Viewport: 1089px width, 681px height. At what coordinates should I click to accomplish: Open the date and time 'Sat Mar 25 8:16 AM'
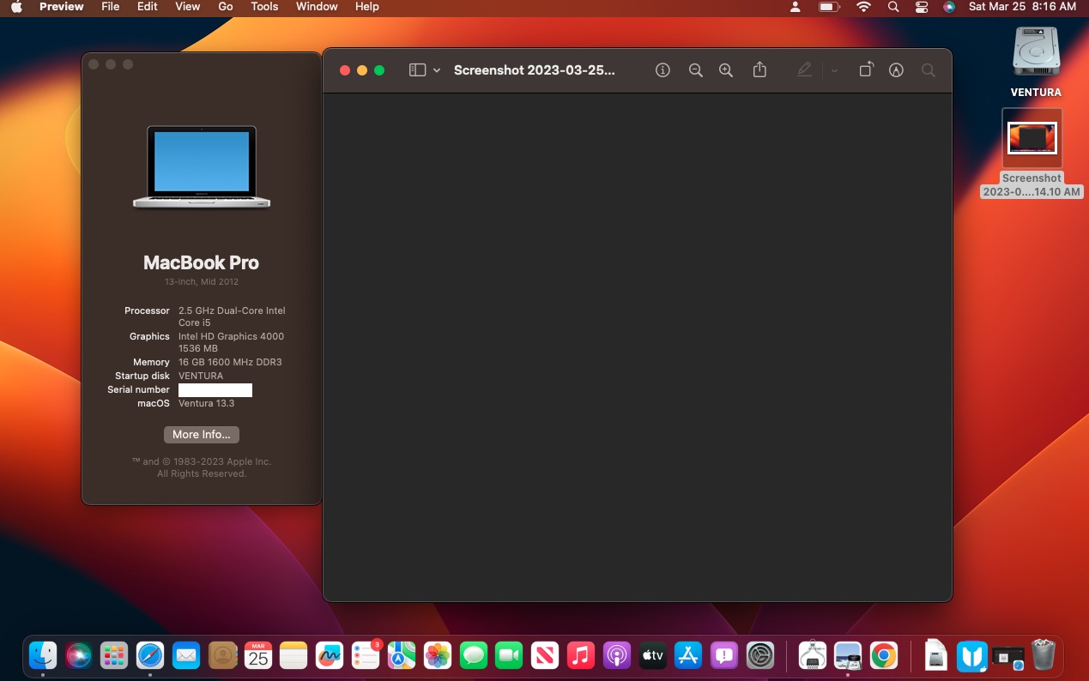pyautogui.click(x=1022, y=7)
